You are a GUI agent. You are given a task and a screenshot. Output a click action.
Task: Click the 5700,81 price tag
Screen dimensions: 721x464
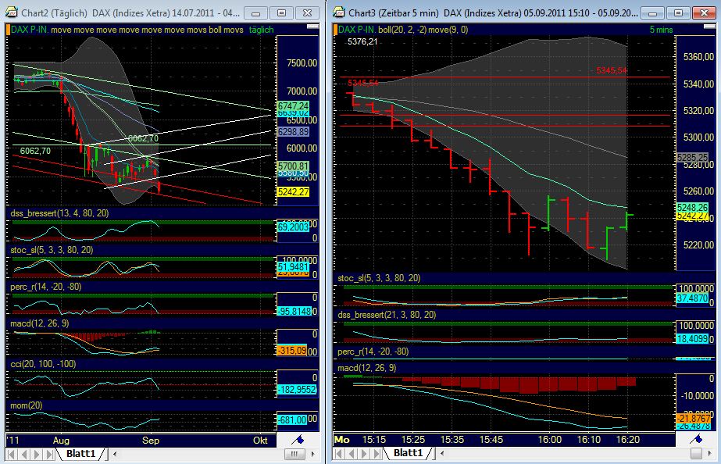(x=294, y=166)
